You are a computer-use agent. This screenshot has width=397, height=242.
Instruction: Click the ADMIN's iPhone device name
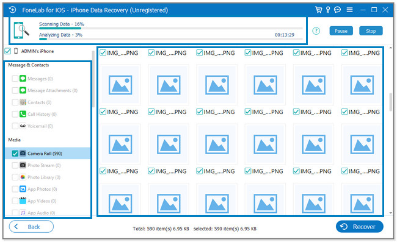click(x=37, y=51)
